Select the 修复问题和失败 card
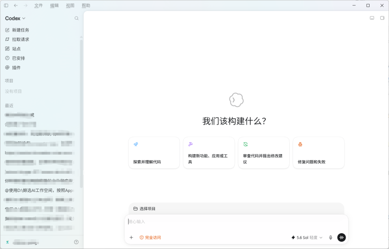This screenshot has width=389, height=249. [318, 153]
